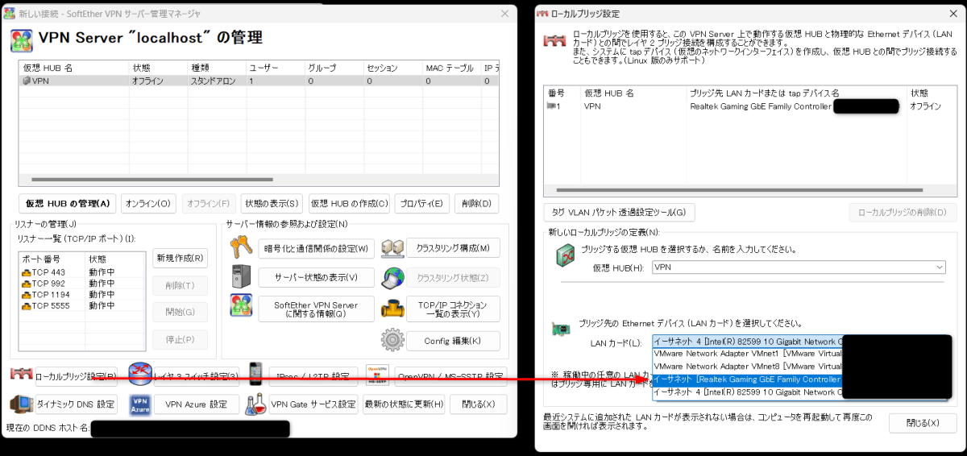
Task: Click the clustering configuration servers icon
Action: point(392,247)
